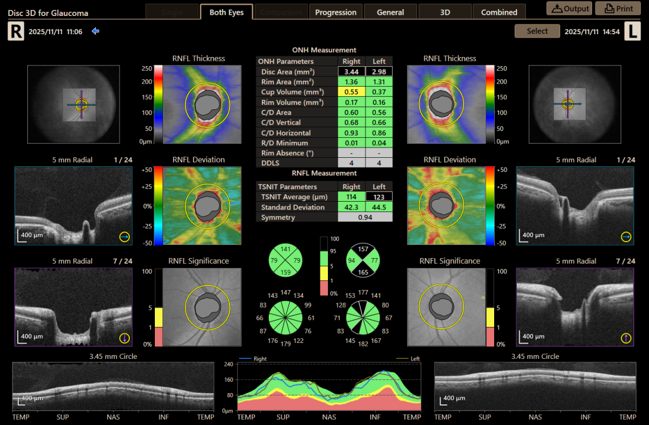Click the left eye RNFL Deviation map

click(x=446, y=206)
